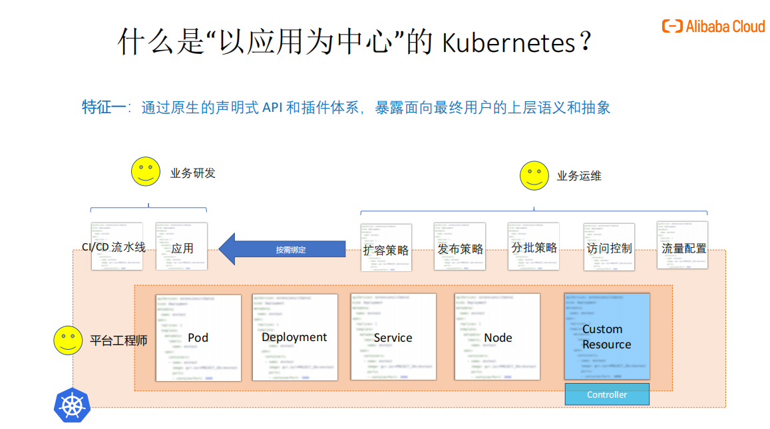Select the smiley face next to 业务运维

534,175
